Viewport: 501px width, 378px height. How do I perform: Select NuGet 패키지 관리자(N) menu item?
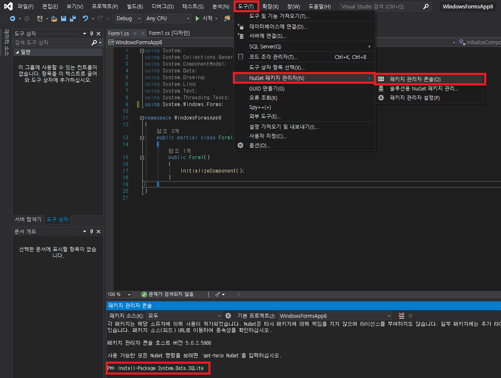click(304, 78)
